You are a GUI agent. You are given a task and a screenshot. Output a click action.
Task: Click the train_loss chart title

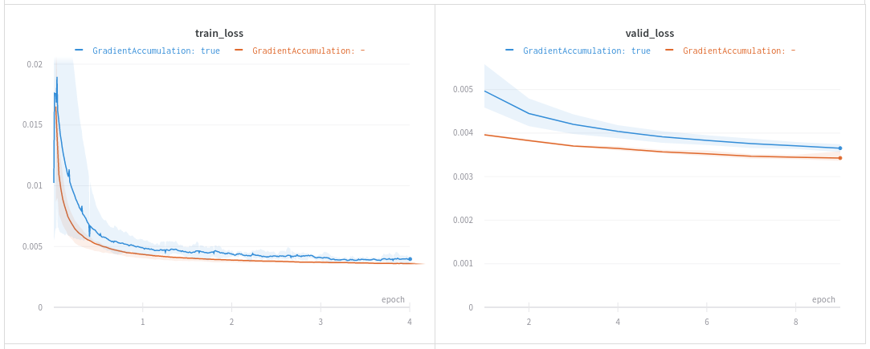pyautogui.click(x=219, y=34)
